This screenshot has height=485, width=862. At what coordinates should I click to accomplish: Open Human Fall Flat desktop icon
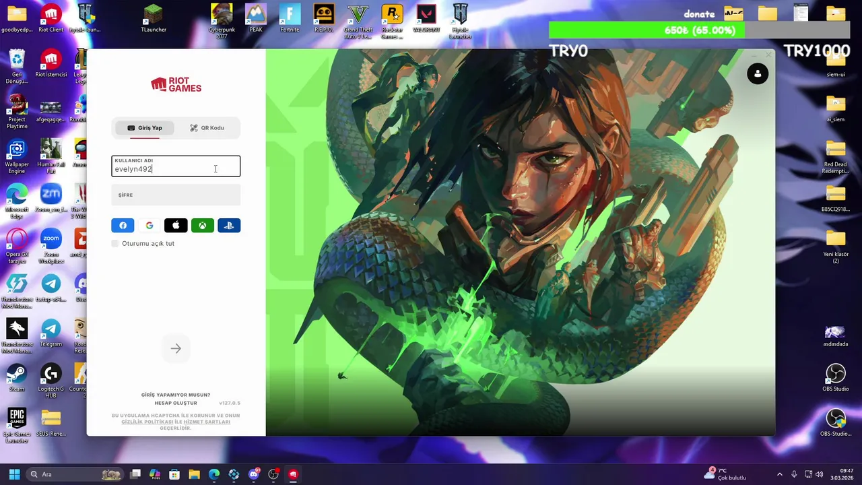click(51, 156)
